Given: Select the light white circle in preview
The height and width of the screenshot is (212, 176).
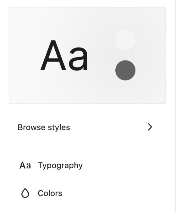Looking at the screenshot, I should point(125,40).
